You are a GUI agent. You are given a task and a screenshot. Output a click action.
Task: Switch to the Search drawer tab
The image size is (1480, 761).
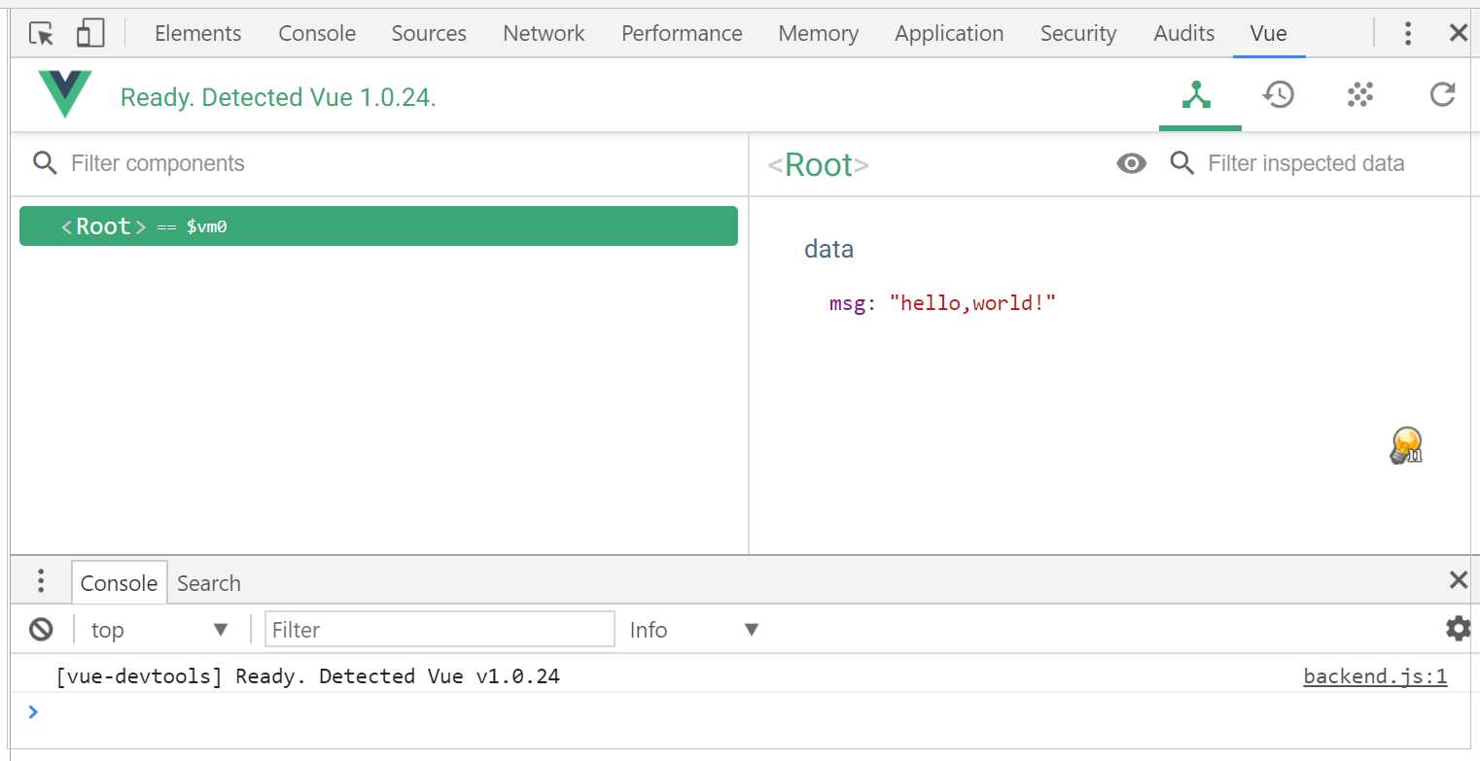pos(208,583)
